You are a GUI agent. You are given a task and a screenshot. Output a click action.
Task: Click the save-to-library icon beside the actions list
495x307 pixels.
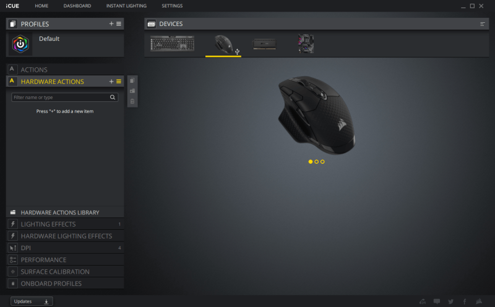coord(132,91)
